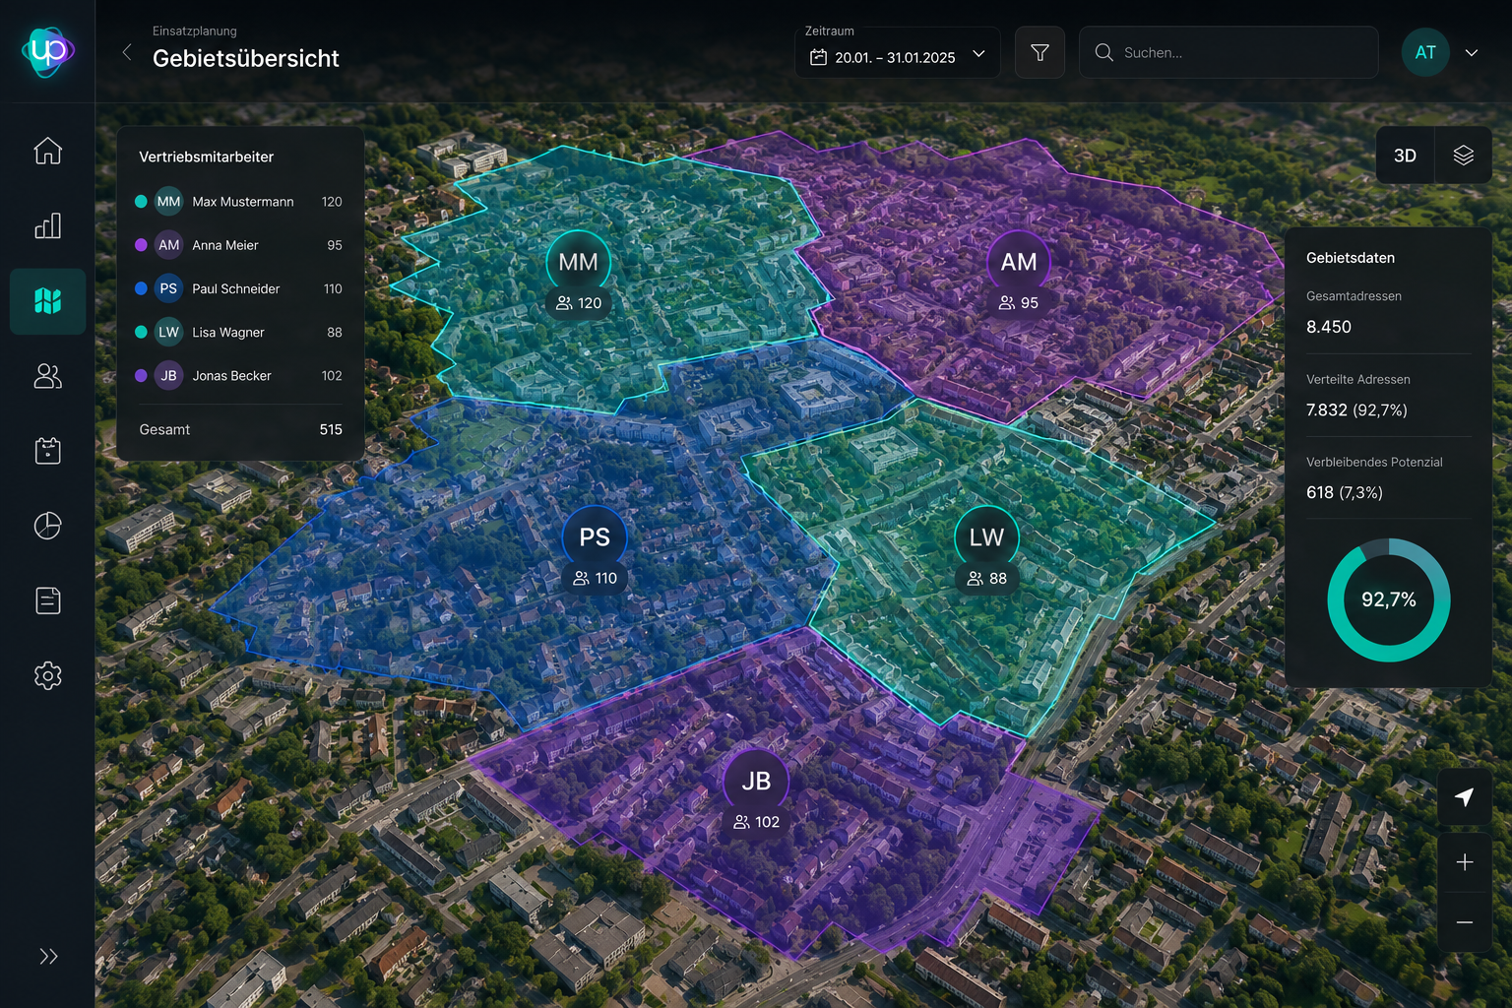Click the 110 count badge under PS
This screenshot has height=1008, width=1512.
tap(595, 579)
